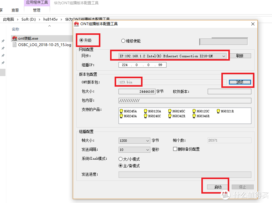
Task: Click the third pin icon in Explorer sidebar
Action: pyautogui.click(x=3, y=55)
